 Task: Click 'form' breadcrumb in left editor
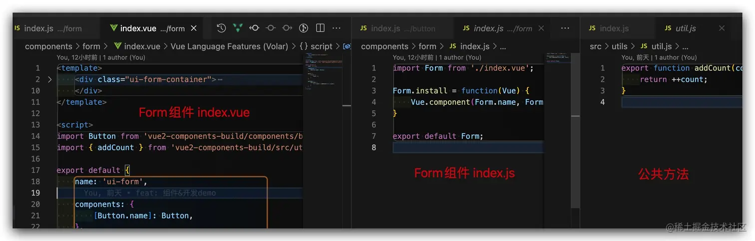pyautogui.click(x=91, y=46)
